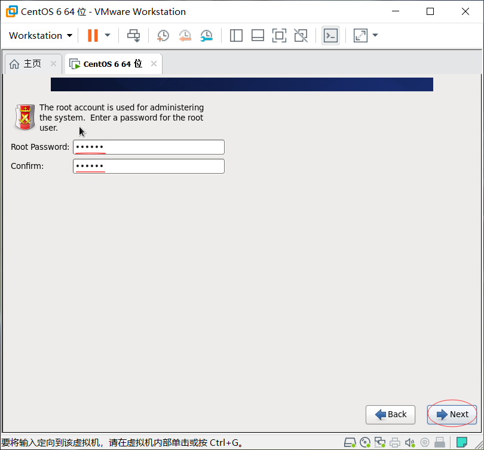Click the Next button
Image resolution: width=484 pixels, height=450 pixels.
coord(452,415)
